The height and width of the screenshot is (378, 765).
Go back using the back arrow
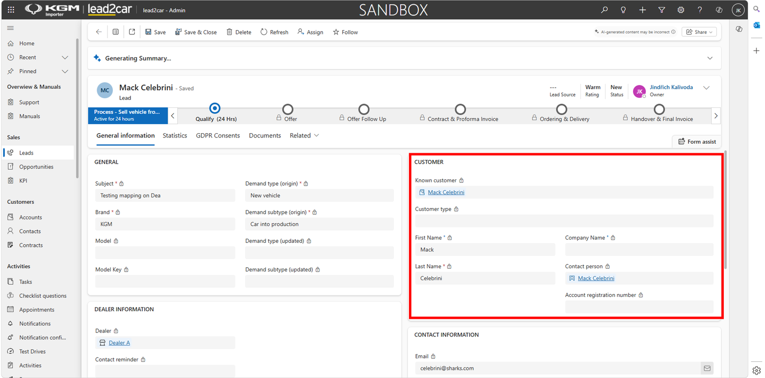pos(99,32)
